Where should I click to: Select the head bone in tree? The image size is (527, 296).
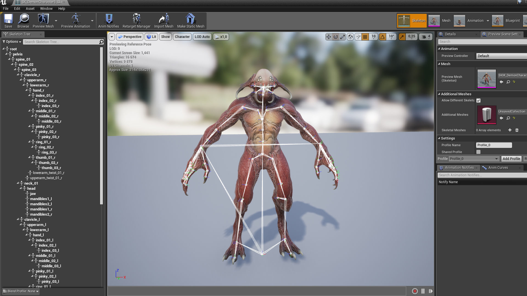click(31, 189)
